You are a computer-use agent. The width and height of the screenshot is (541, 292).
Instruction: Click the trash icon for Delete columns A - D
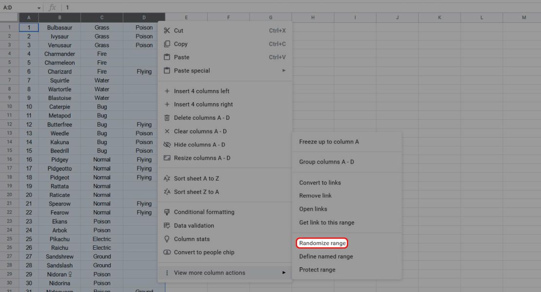click(167, 117)
